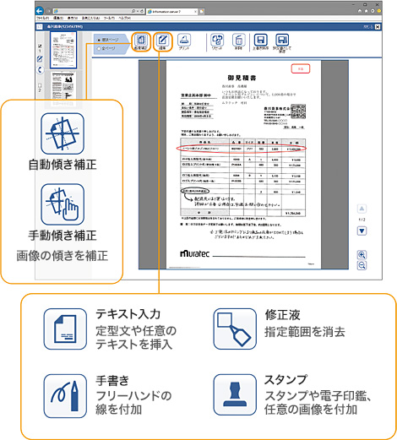The width and height of the screenshot is (397, 440).
Task: Open the ファイル menu
Action: (42, 18)
